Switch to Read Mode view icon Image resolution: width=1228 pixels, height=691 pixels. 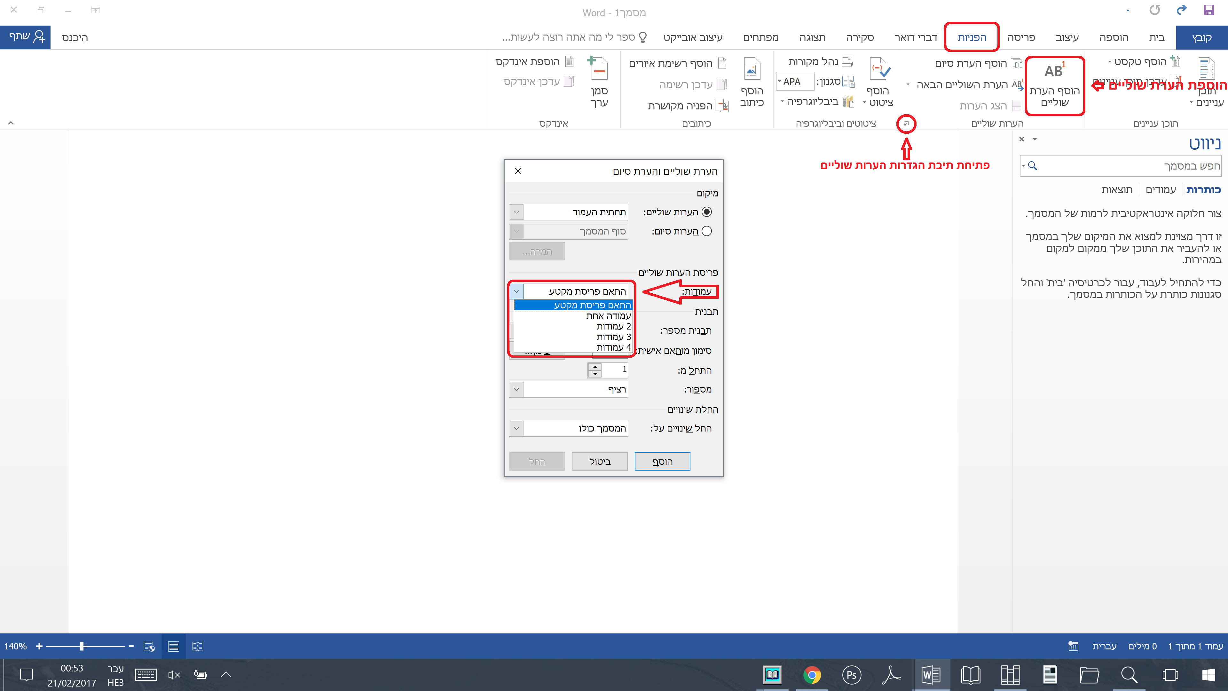pos(197,646)
